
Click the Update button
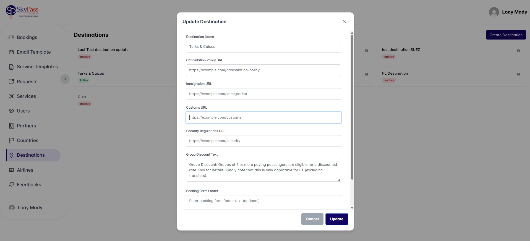click(337, 219)
